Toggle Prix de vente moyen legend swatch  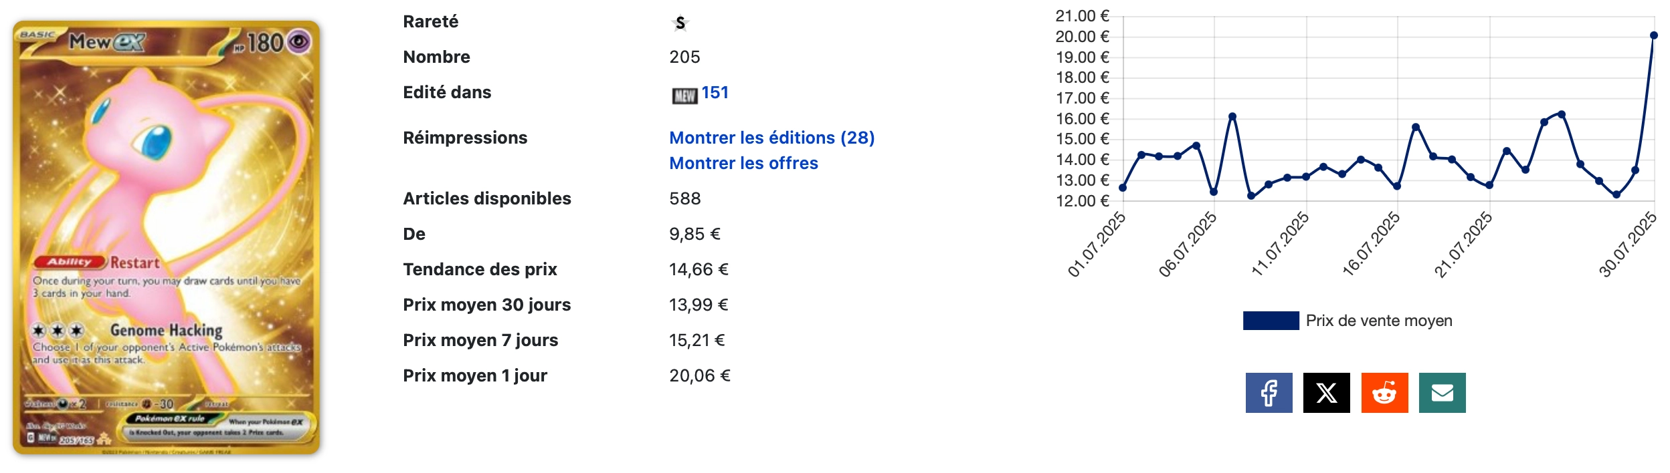[1271, 321]
